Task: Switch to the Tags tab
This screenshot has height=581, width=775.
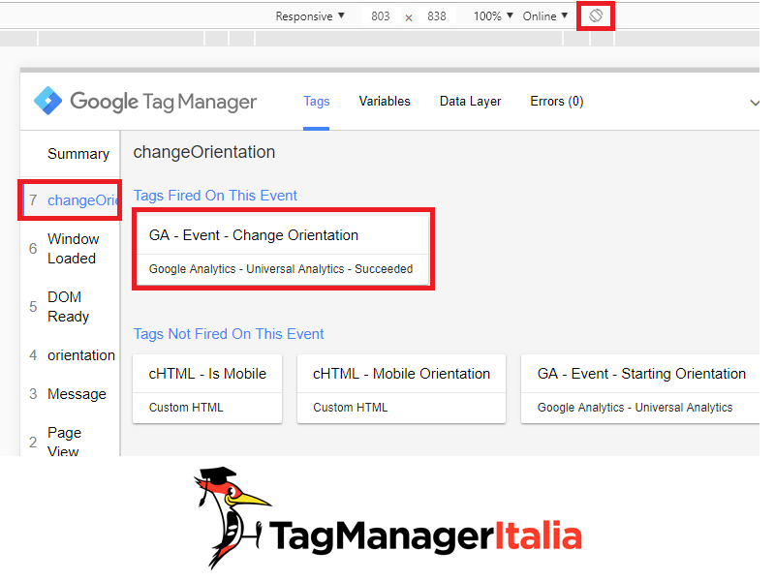Action: (x=317, y=102)
